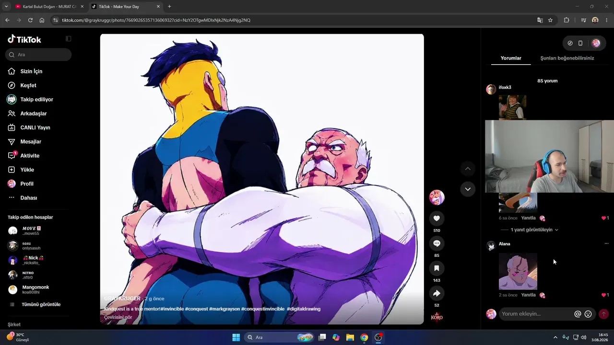Open File Explorer from taskbar
The width and height of the screenshot is (614, 345).
tap(350, 337)
